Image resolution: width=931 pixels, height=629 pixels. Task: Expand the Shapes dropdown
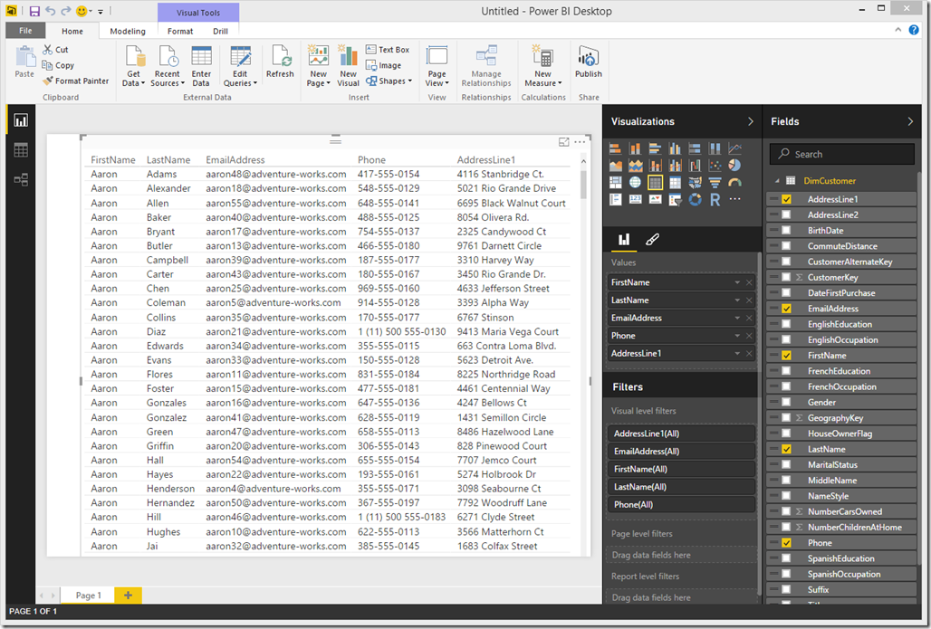tap(389, 81)
